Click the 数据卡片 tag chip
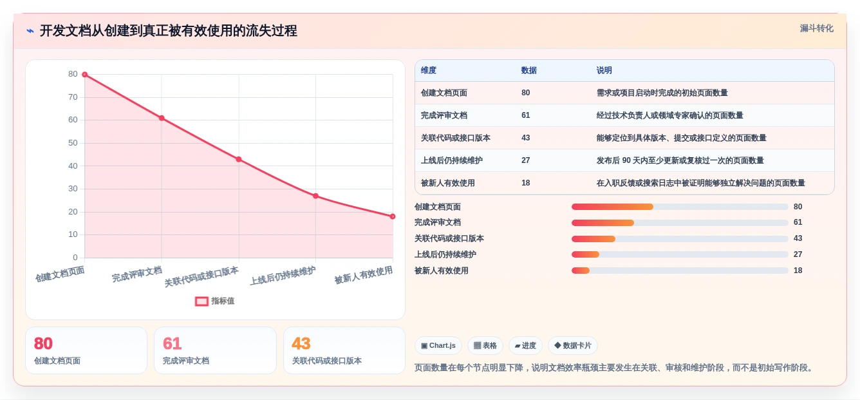 (573, 345)
